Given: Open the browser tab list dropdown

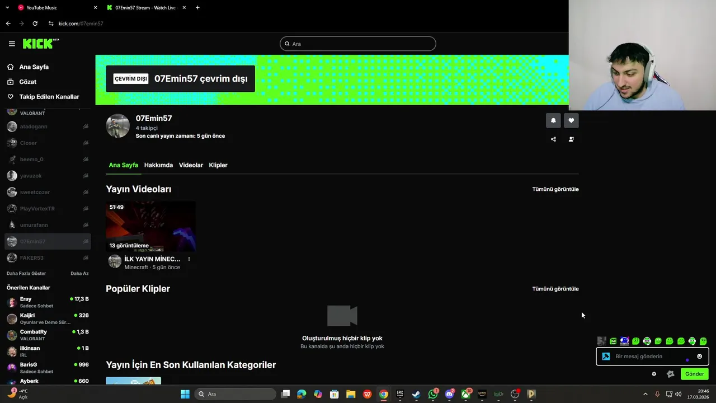Looking at the screenshot, I should click(7, 8).
